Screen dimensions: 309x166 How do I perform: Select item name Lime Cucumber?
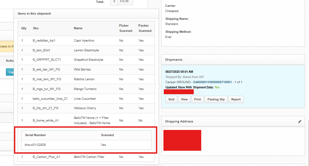[x=85, y=98]
